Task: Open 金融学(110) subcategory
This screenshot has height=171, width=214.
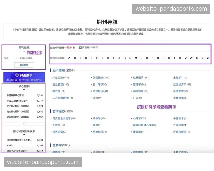Action: pyautogui.click(x=180, y=78)
